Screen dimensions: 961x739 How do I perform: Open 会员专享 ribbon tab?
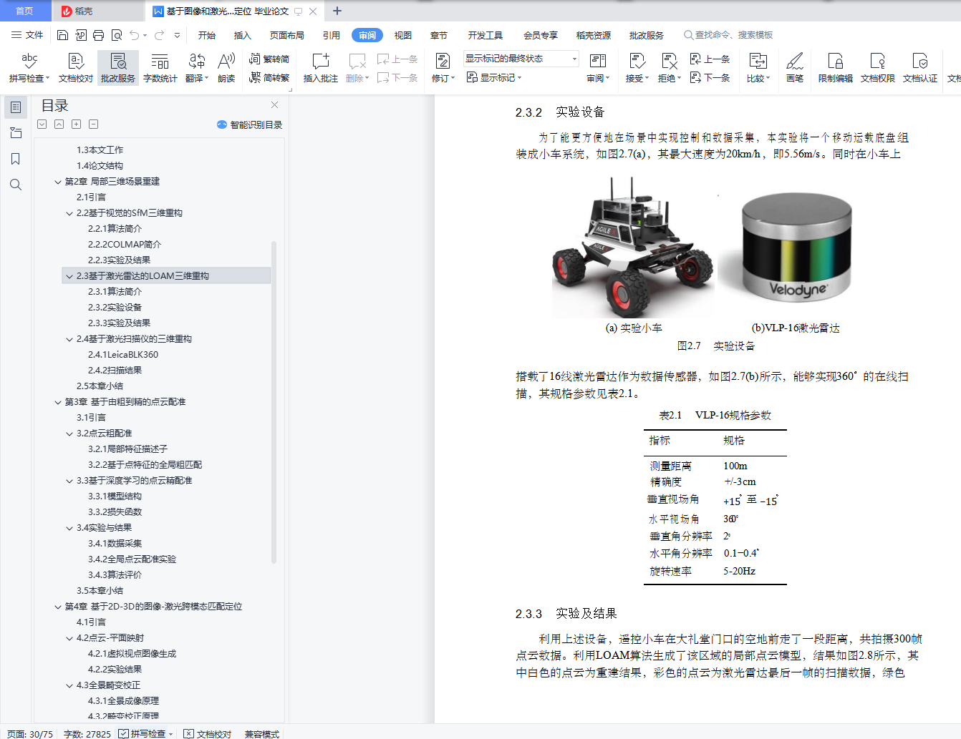pos(541,35)
